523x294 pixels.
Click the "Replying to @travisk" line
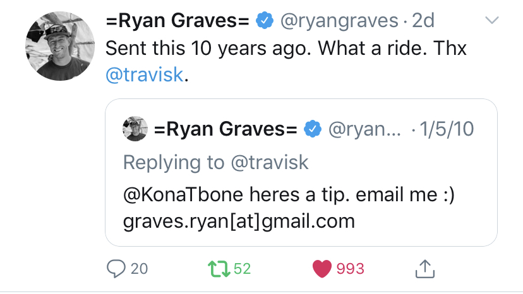216,162
